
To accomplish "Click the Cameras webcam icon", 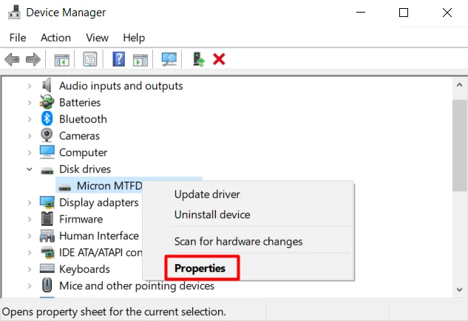I will (47, 135).
